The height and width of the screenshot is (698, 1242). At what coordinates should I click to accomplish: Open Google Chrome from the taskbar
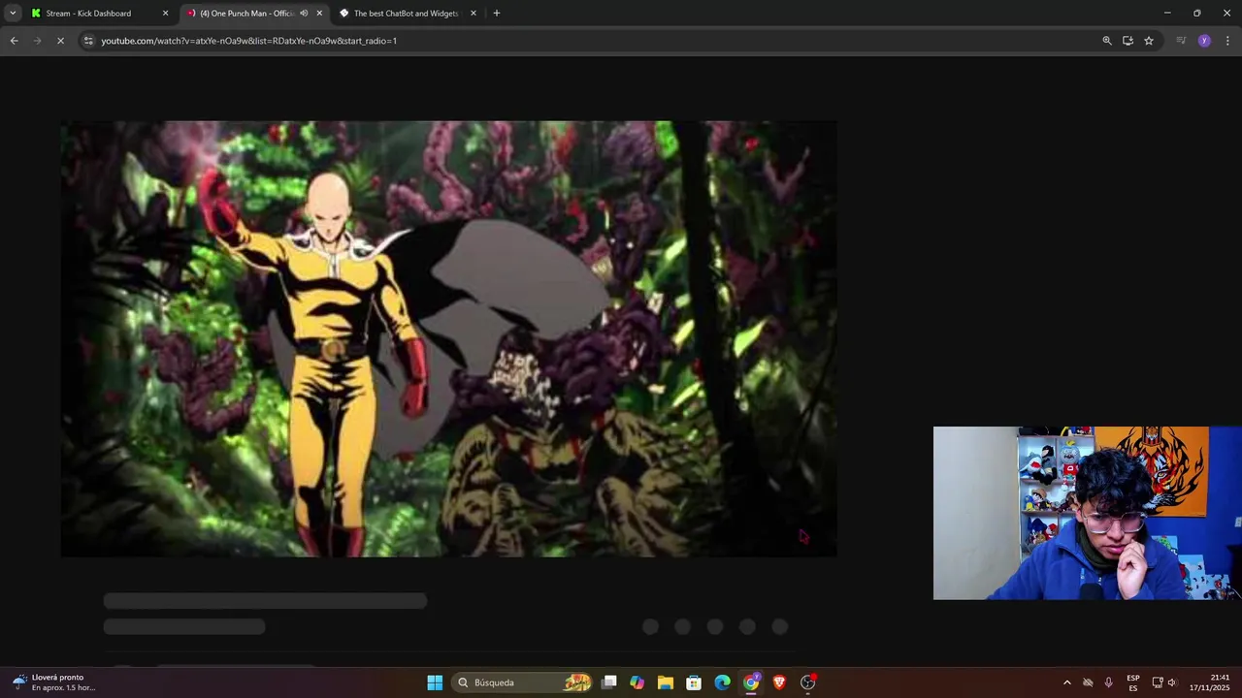(751, 682)
